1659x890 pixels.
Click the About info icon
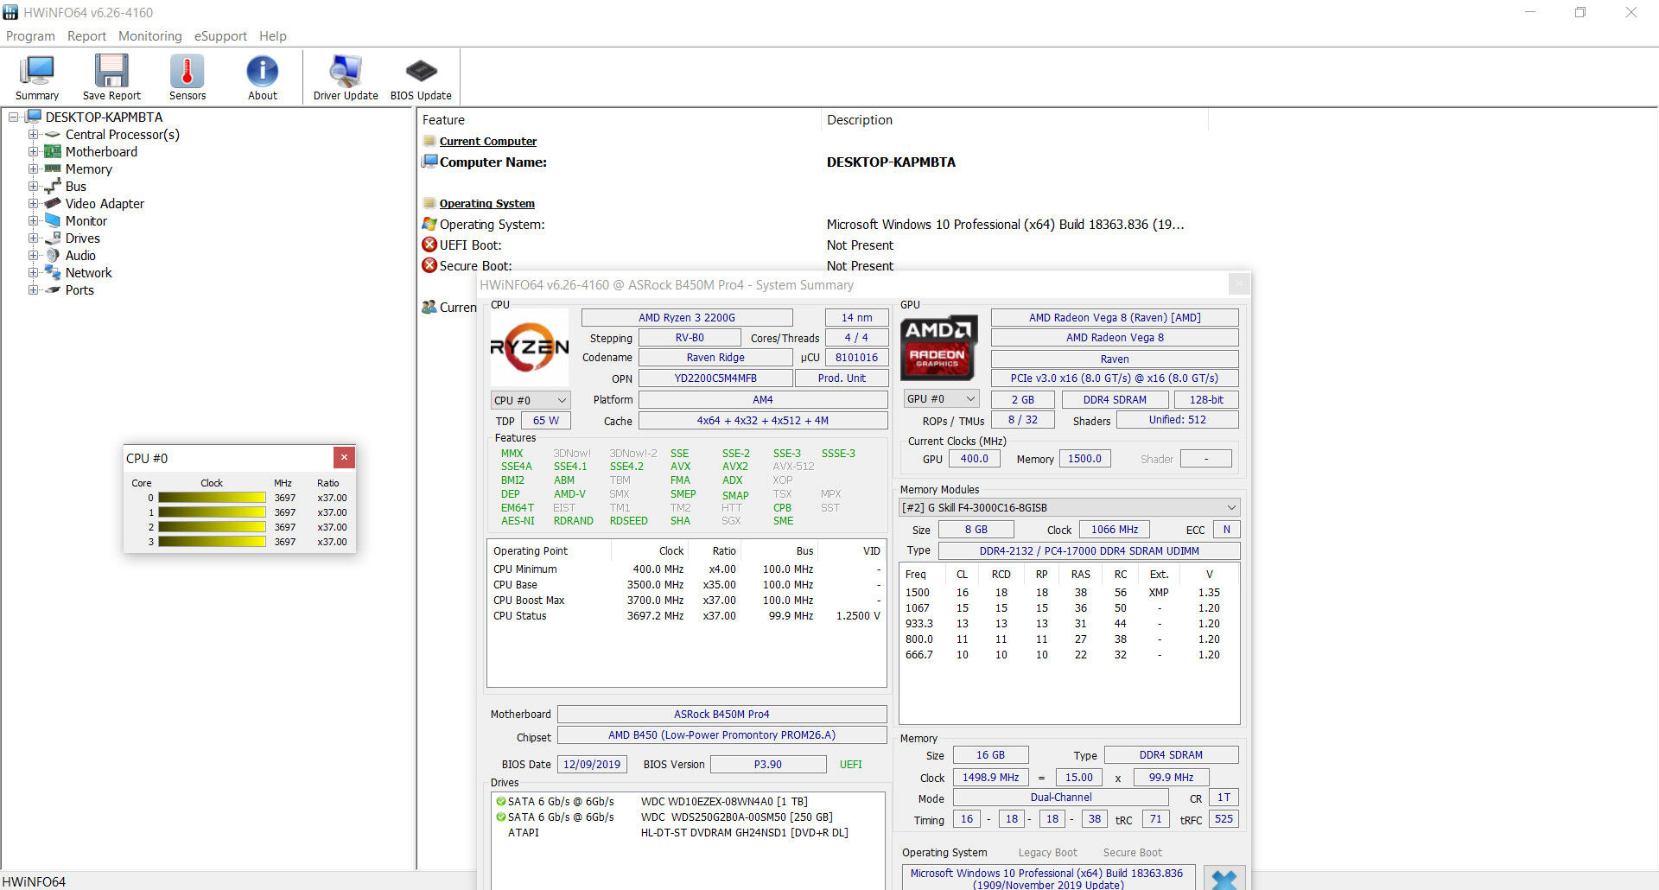(263, 71)
